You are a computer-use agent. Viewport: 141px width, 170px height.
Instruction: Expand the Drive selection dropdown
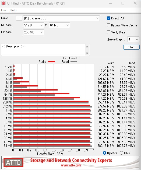click(x=61, y=18)
